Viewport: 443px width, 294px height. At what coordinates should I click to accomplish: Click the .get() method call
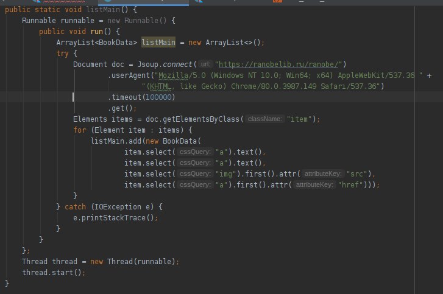(x=120, y=108)
